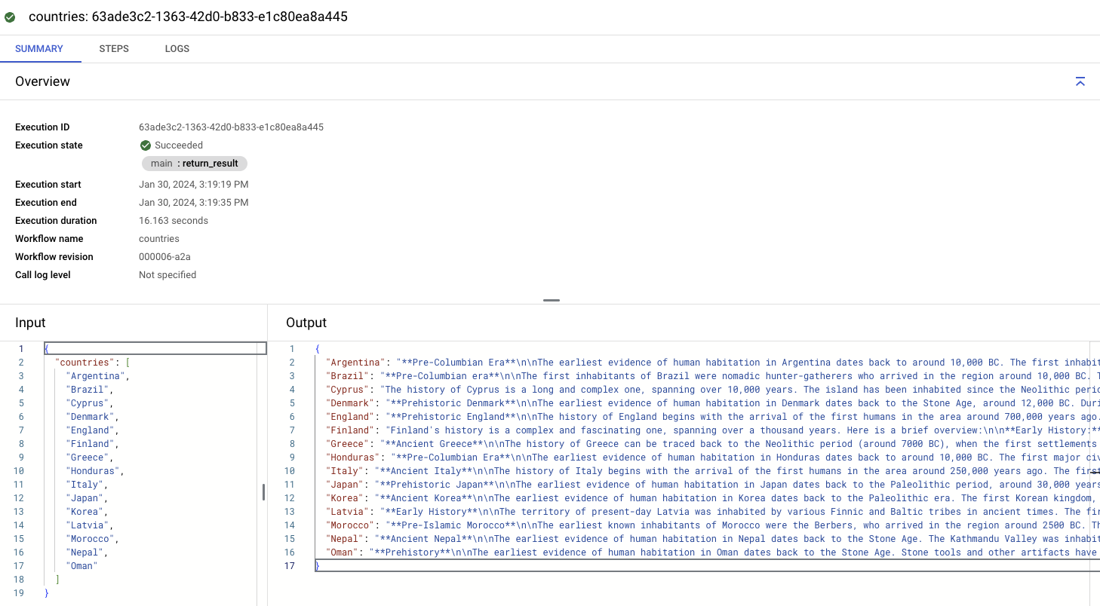Select the Execution duration 16.163 seconds
The height and width of the screenshot is (606, 1100).
[174, 221]
